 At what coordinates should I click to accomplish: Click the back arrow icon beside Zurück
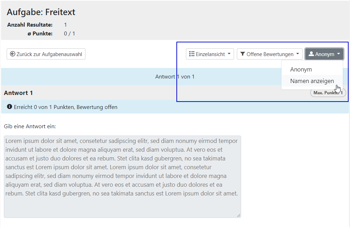[13, 54]
